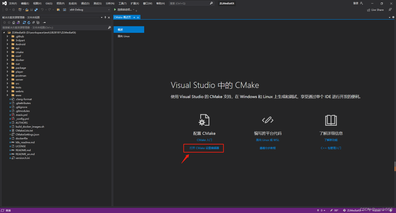Click the C++ 包管理入门 link
This screenshot has width=396, height=213.
click(331, 148)
